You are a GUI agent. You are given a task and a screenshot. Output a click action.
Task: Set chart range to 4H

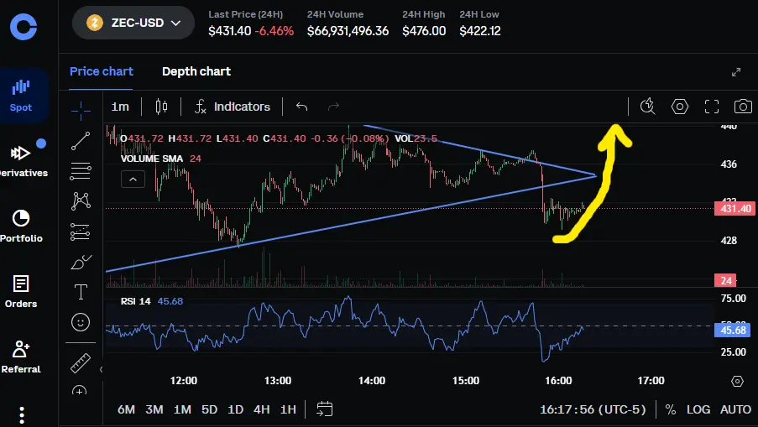tap(262, 409)
